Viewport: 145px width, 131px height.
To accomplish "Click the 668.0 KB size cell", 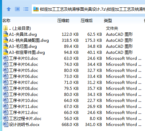I will point(70,125).
